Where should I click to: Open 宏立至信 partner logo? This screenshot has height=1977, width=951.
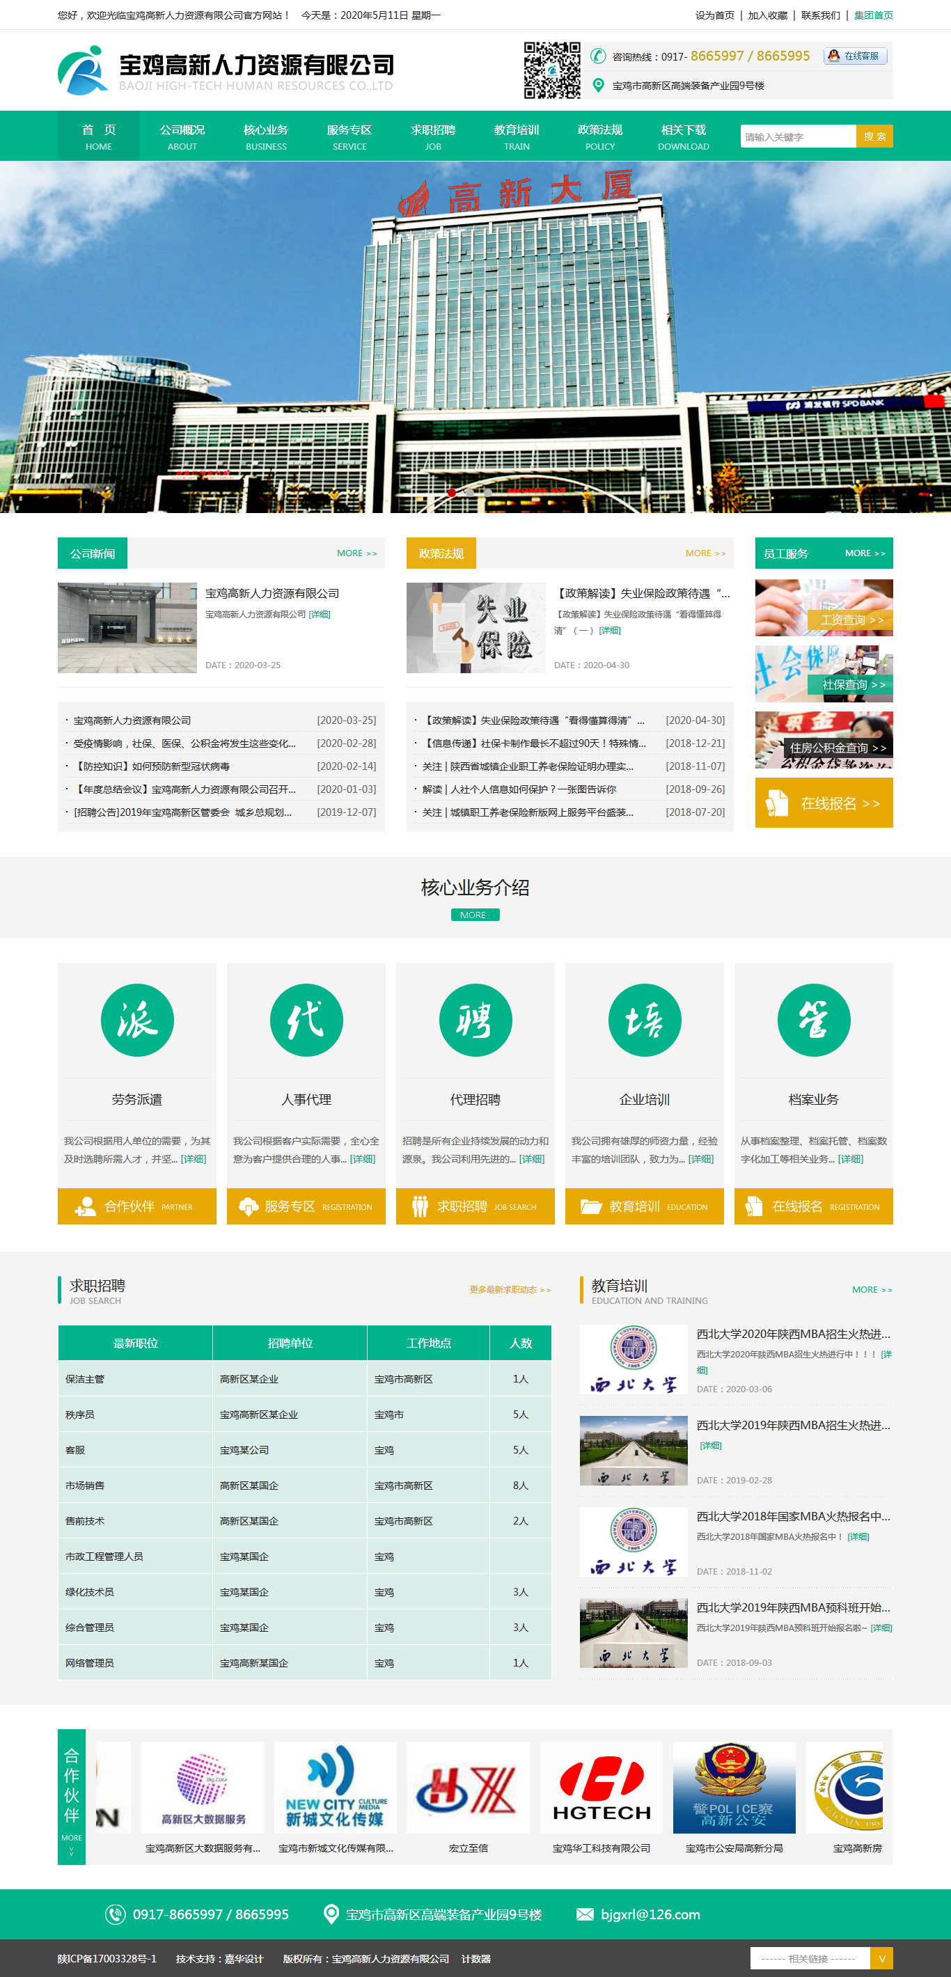[x=469, y=1787]
